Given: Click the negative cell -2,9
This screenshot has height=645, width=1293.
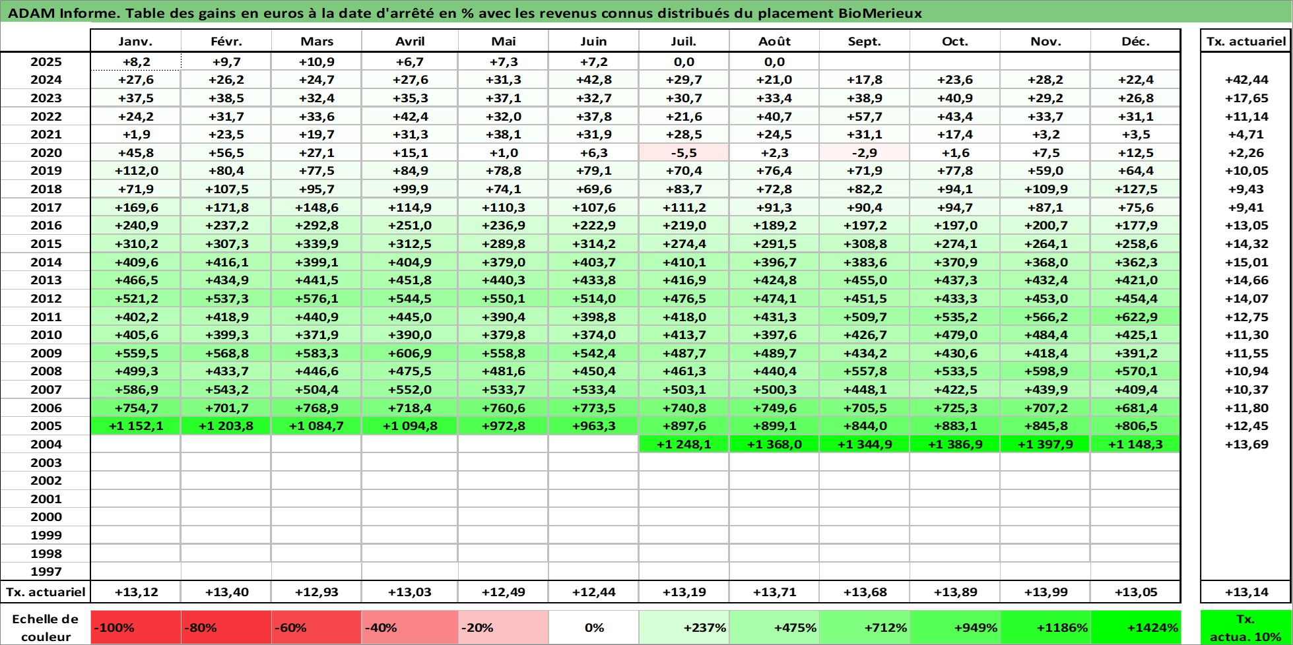Looking at the screenshot, I should [864, 152].
